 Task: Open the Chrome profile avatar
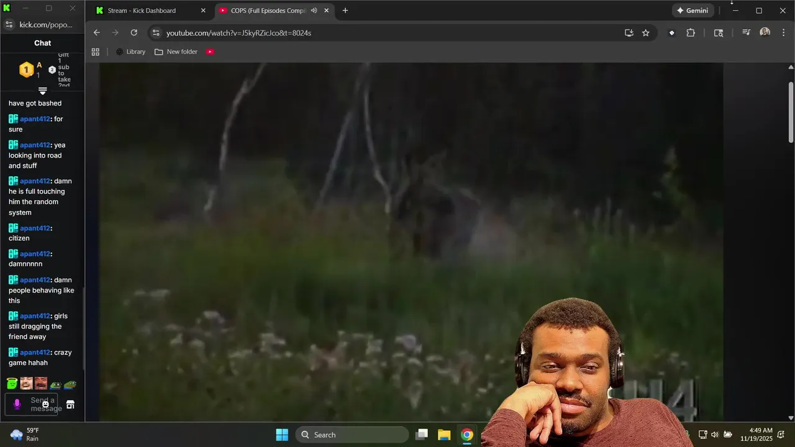(765, 33)
